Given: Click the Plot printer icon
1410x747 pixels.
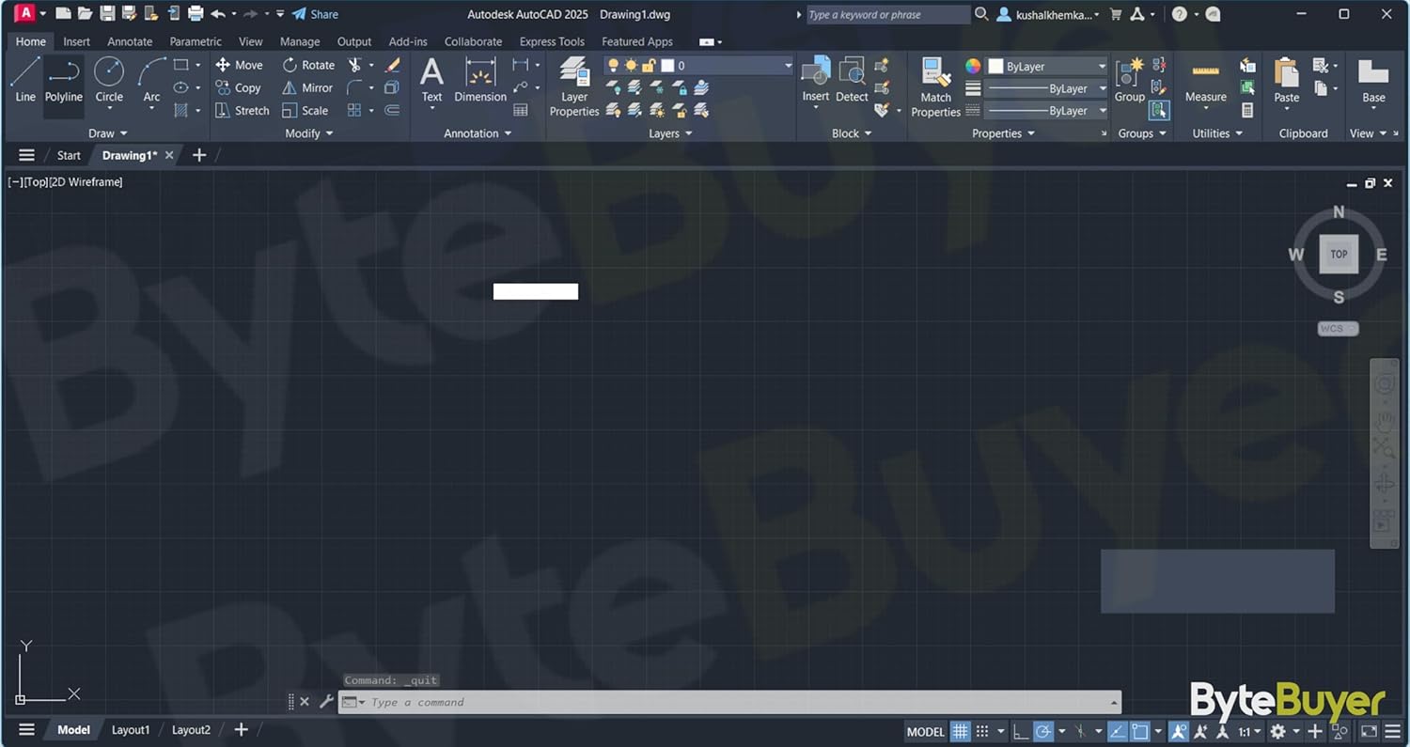Looking at the screenshot, I should 196,14.
